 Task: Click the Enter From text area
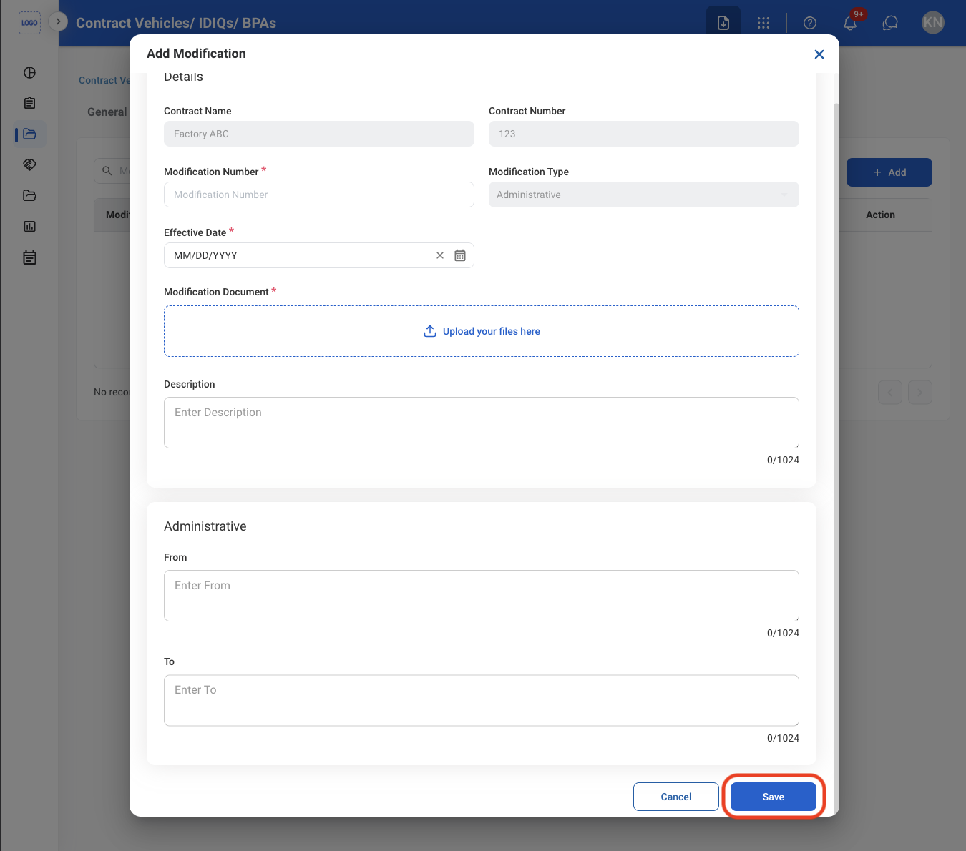[x=482, y=596]
